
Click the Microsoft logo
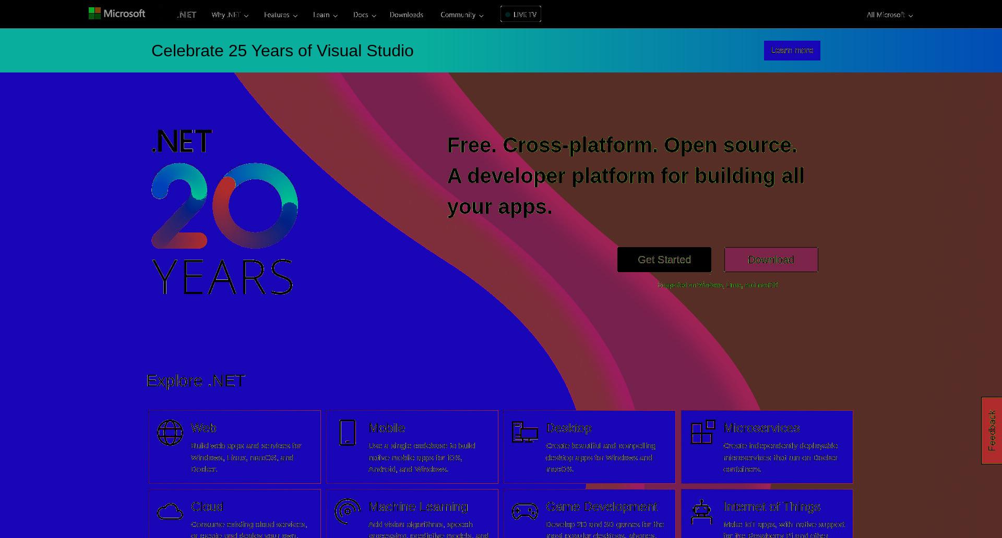tap(117, 14)
